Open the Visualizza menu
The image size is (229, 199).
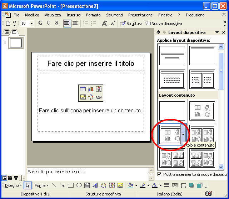coord(53,15)
